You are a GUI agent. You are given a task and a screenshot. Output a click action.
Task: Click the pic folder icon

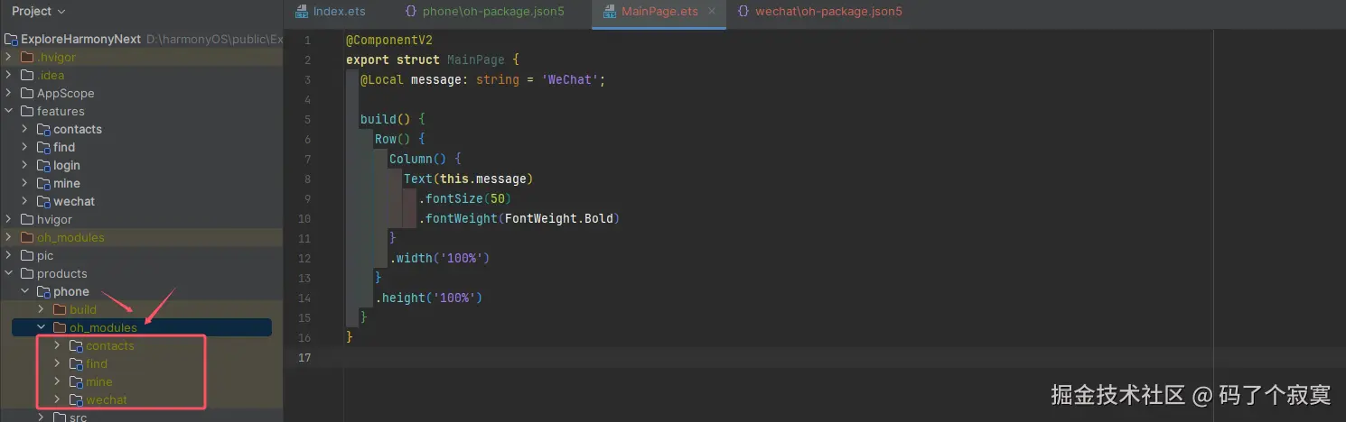[x=27, y=256]
